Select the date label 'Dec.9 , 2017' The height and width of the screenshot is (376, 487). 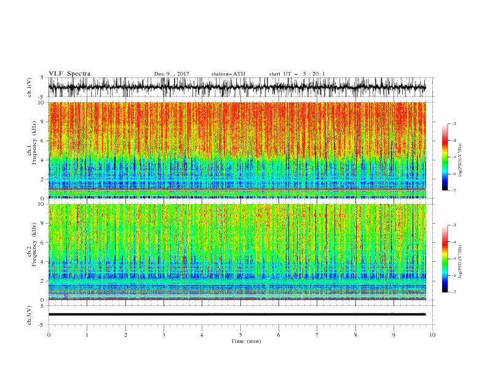tap(172, 74)
